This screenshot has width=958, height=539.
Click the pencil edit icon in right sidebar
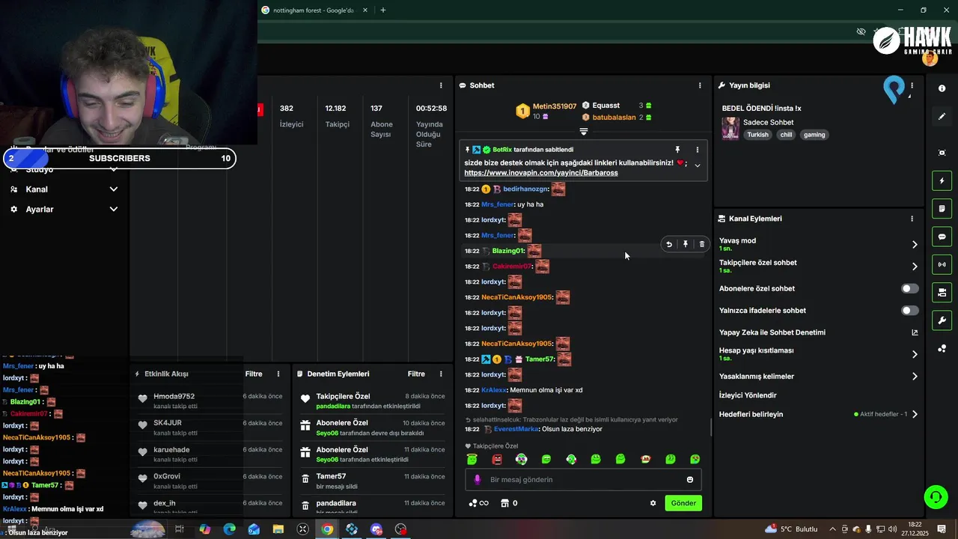click(x=942, y=116)
